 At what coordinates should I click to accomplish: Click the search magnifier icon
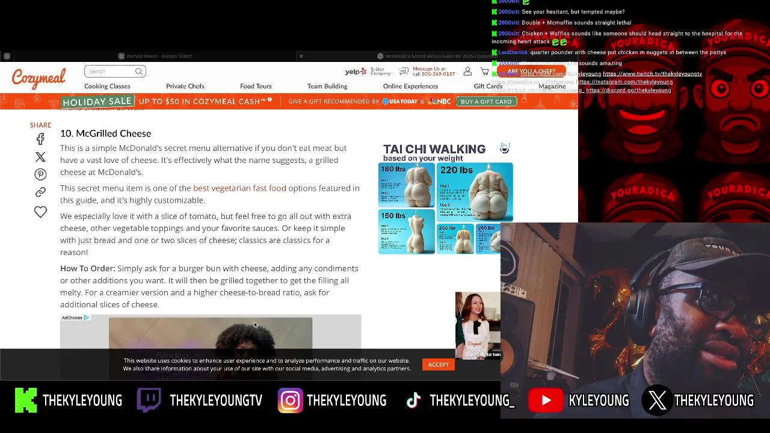[x=138, y=72]
